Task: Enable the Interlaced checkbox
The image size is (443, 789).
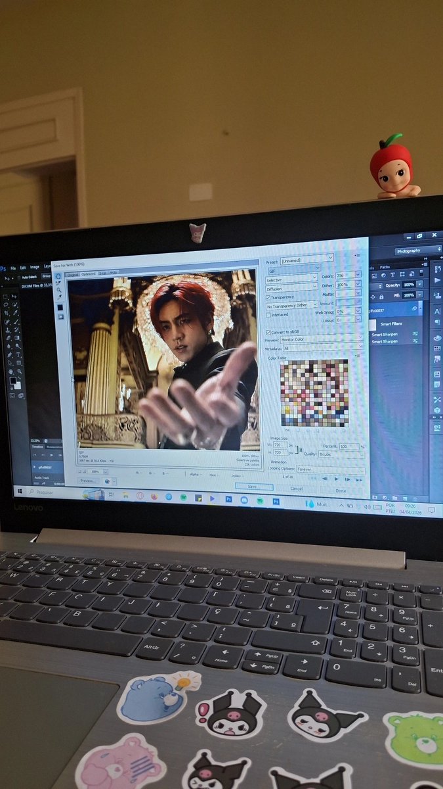Action: point(268,314)
